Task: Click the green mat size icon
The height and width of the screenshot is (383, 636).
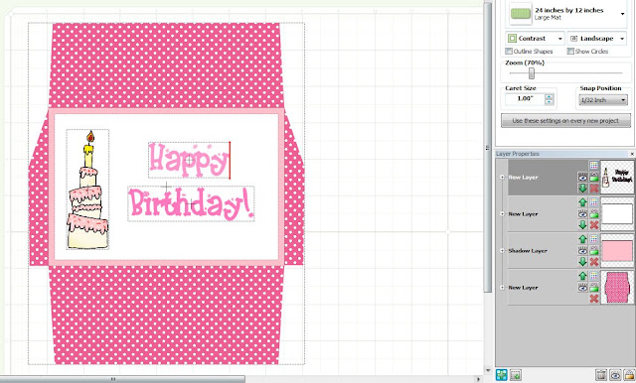Action: [x=521, y=14]
